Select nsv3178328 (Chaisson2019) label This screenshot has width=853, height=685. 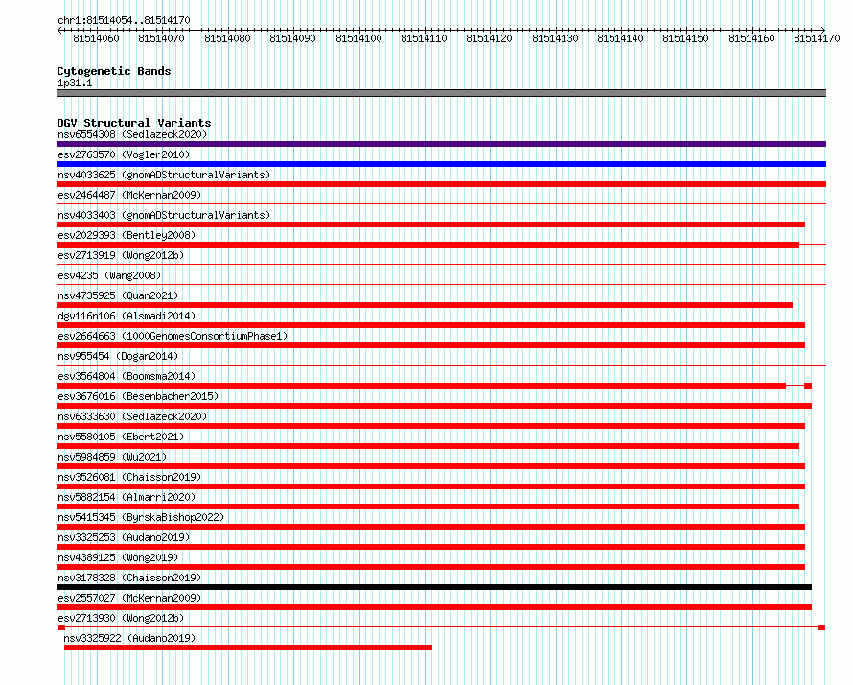point(129,578)
